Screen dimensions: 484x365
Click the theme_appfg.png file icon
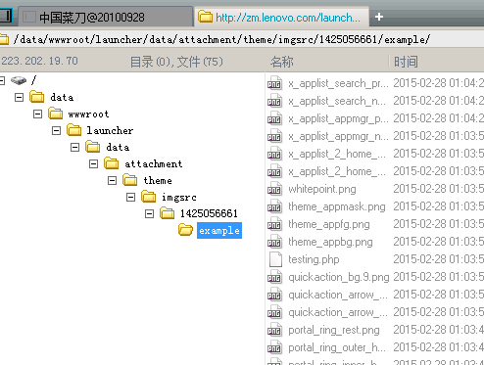pos(274,224)
